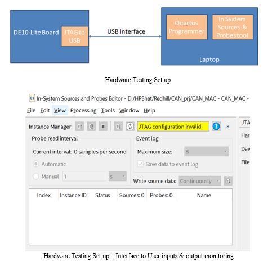The image size is (268, 262).
Task: Click the read probe data icon
Action: click(x=79, y=127)
